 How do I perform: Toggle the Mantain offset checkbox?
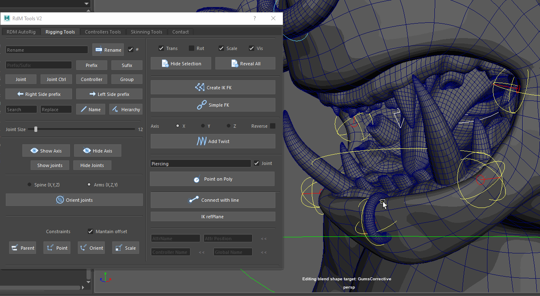(x=90, y=232)
